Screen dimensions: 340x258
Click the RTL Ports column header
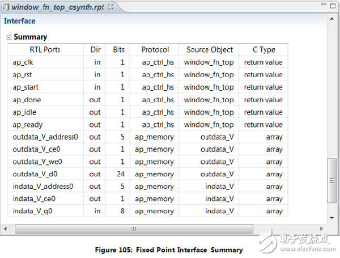tap(45, 50)
